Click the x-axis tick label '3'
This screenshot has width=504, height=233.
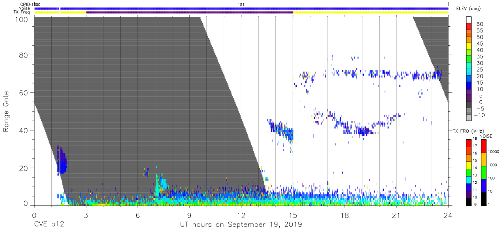coord(86,215)
